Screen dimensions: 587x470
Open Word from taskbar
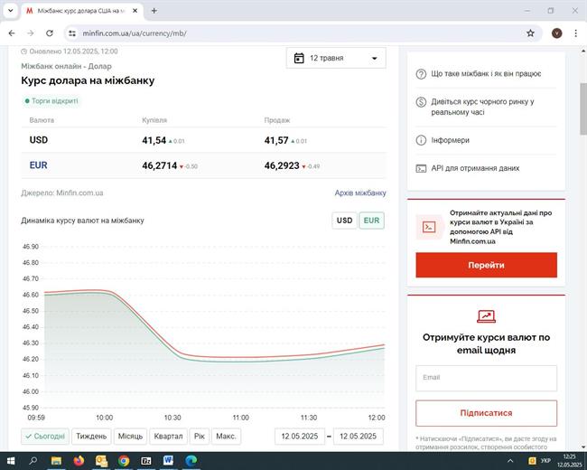tap(169, 461)
